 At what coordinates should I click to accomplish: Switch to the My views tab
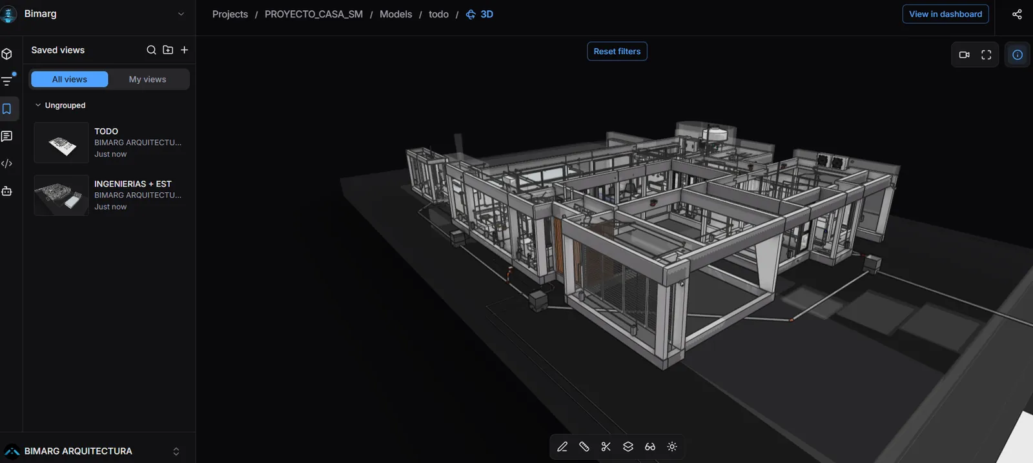coord(148,79)
